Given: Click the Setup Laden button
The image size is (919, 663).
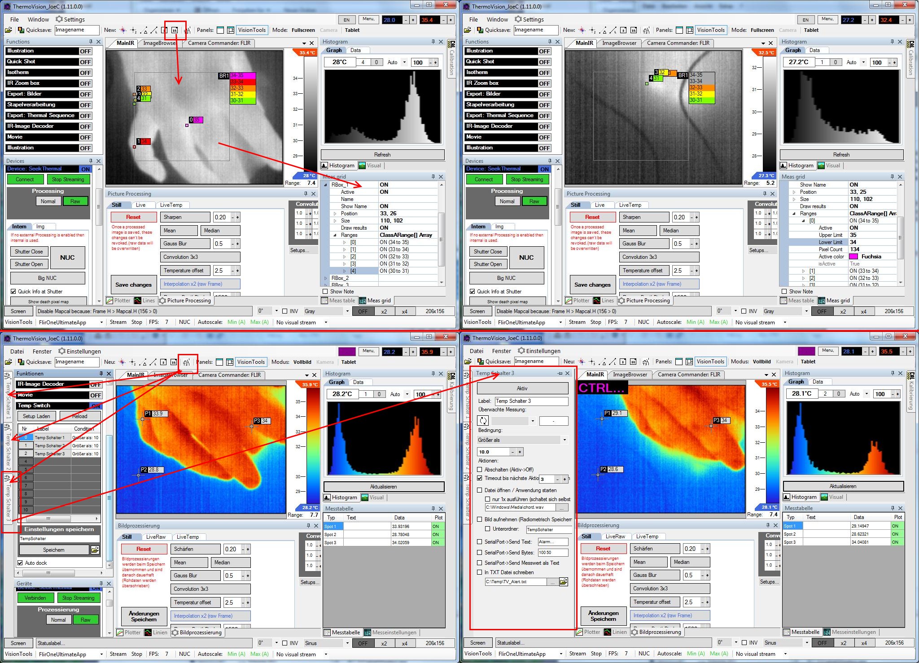Looking at the screenshot, I should pos(36,416).
